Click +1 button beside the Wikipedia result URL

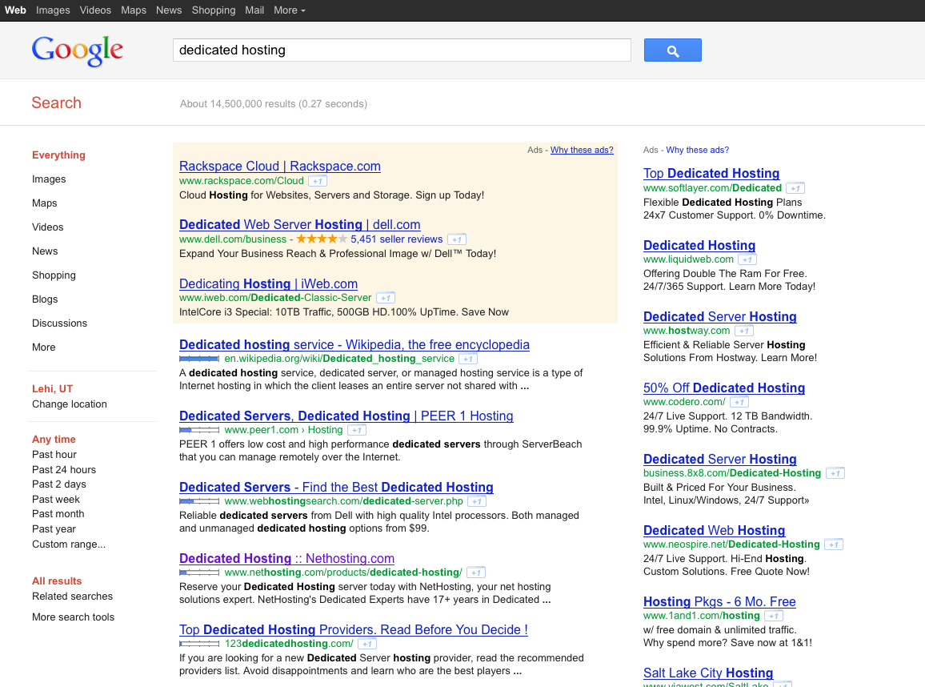(468, 359)
